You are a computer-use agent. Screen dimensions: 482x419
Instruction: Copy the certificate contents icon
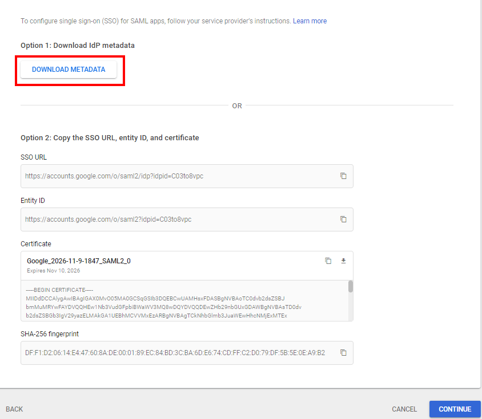click(328, 261)
